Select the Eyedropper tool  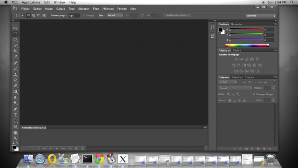click(x=15, y=57)
